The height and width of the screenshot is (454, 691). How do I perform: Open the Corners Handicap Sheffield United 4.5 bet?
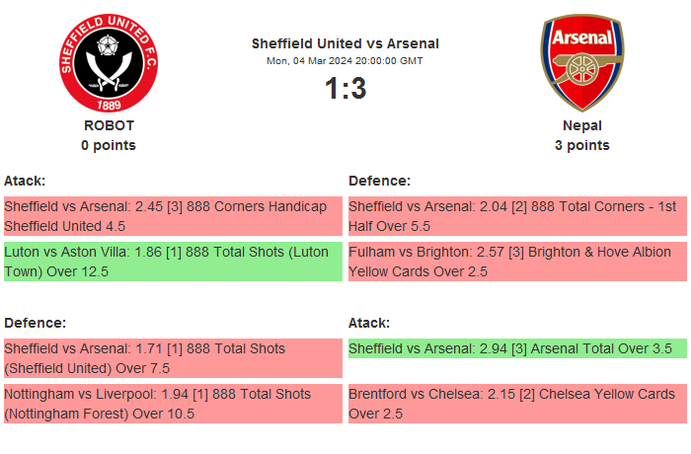coord(173,216)
